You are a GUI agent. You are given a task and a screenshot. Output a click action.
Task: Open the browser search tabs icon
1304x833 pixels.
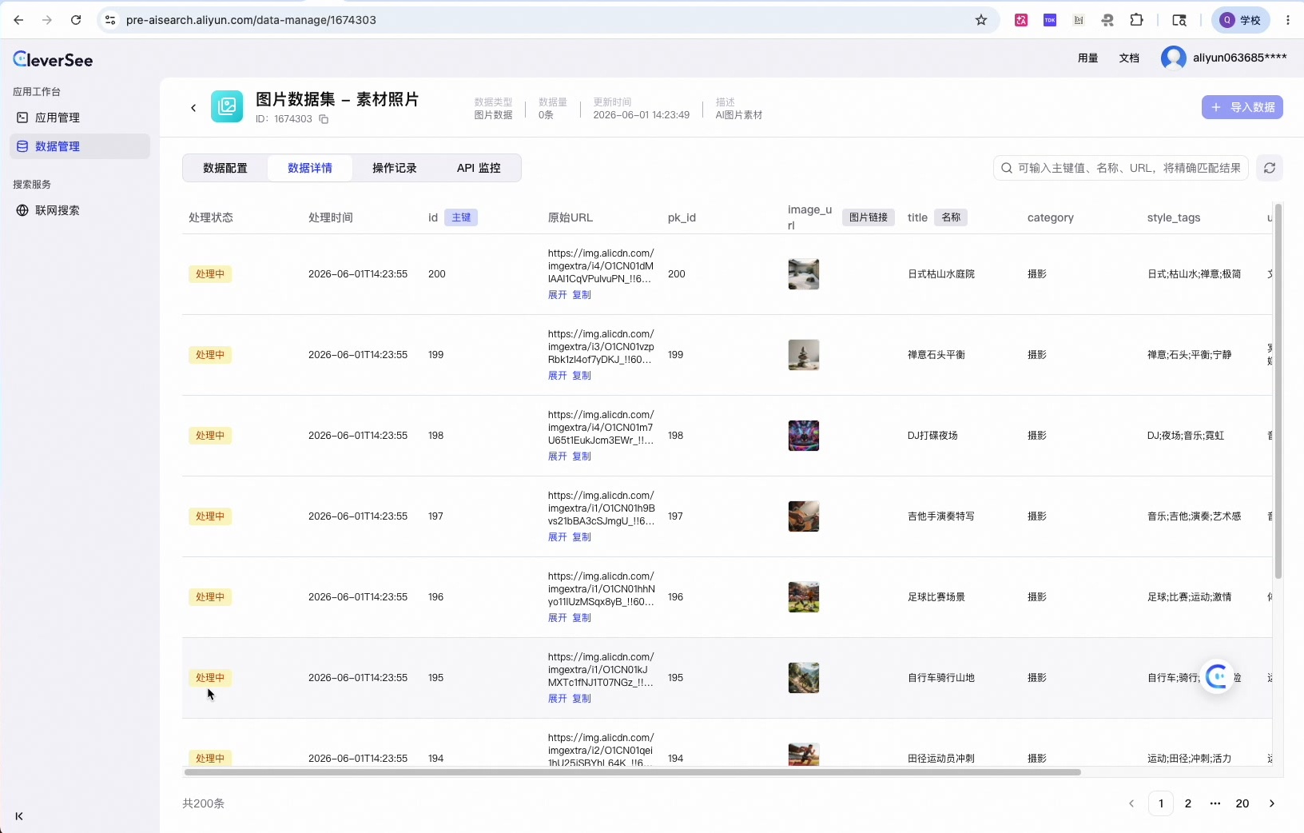pos(1179,20)
